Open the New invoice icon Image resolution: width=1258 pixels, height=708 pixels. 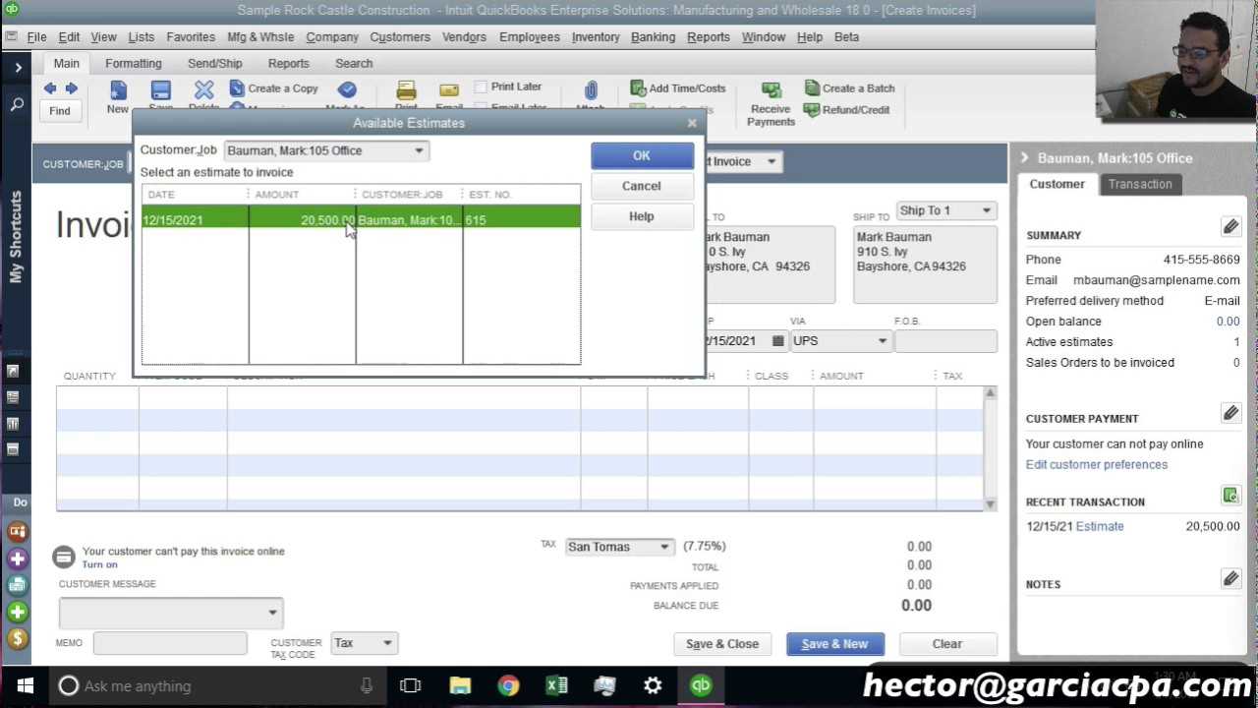pos(118,90)
